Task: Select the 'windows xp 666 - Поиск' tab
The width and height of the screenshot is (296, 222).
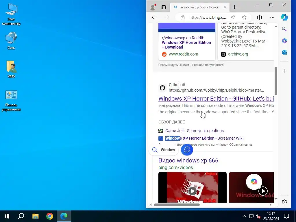Action: pyautogui.click(x=200, y=7)
